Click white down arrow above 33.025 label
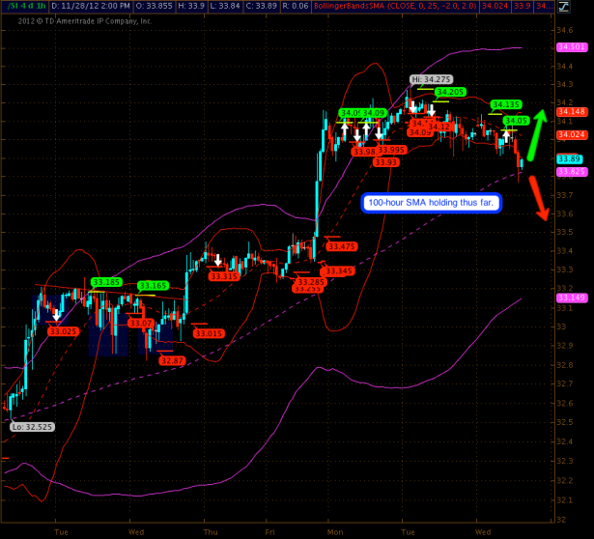This screenshot has width=594, height=539. (56, 314)
